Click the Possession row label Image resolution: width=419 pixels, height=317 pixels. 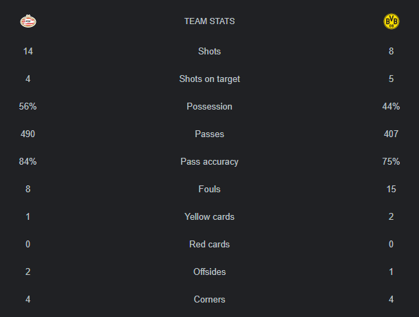209,106
